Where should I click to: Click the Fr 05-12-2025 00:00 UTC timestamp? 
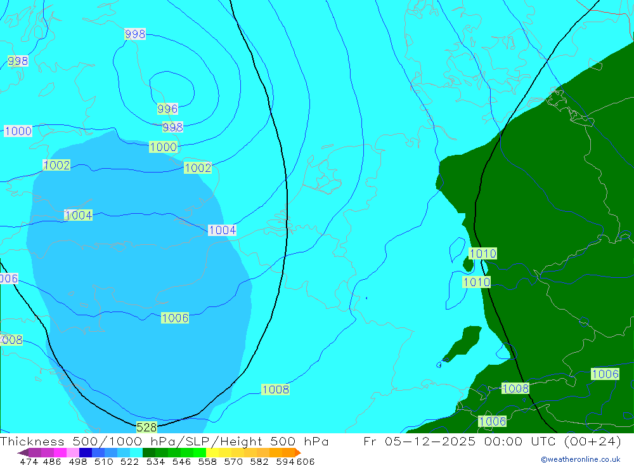[492, 441]
